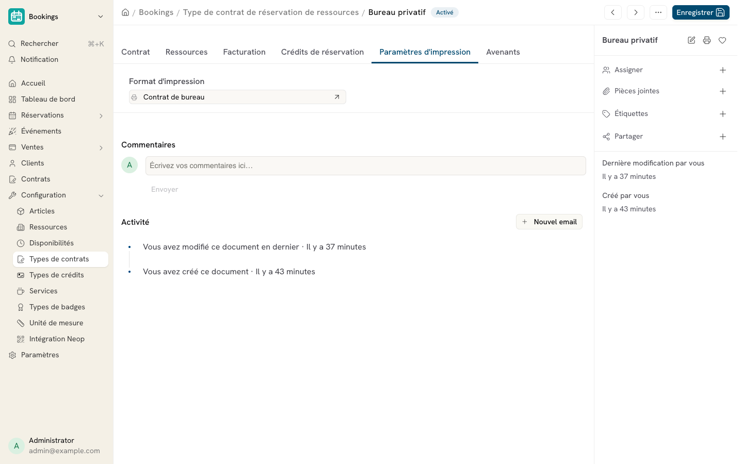Add attachment with Pièces jointes plus
This screenshot has width=743, height=464.
[x=723, y=91]
